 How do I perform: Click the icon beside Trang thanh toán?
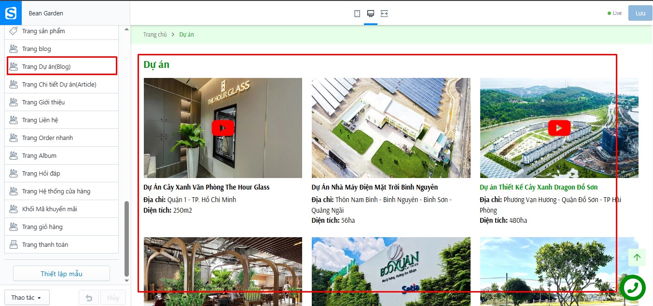pos(14,244)
